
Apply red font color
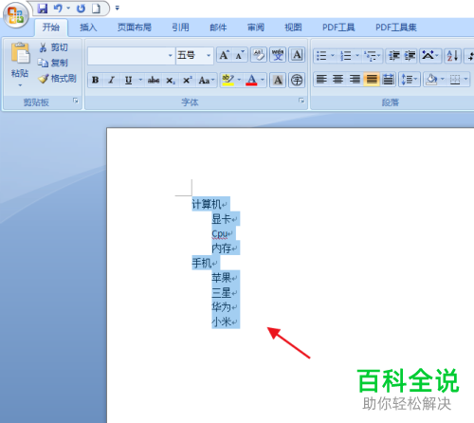(x=251, y=81)
